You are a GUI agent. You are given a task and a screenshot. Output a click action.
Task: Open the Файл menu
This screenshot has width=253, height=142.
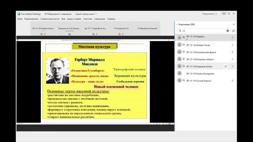(x=20, y=19)
